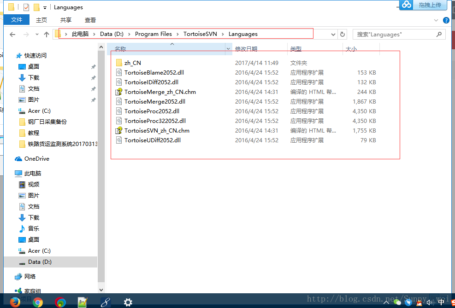Refresh the Languages folder view
The height and width of the screenshot is (308, 455).
343,35
